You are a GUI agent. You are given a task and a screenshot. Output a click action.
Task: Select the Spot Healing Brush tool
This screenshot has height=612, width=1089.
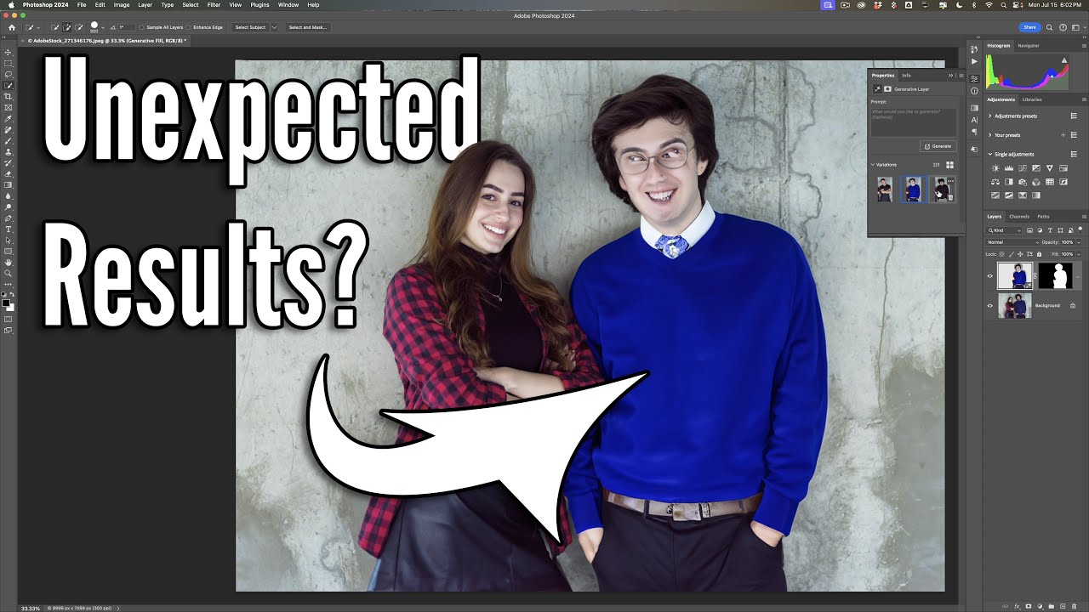9,130
